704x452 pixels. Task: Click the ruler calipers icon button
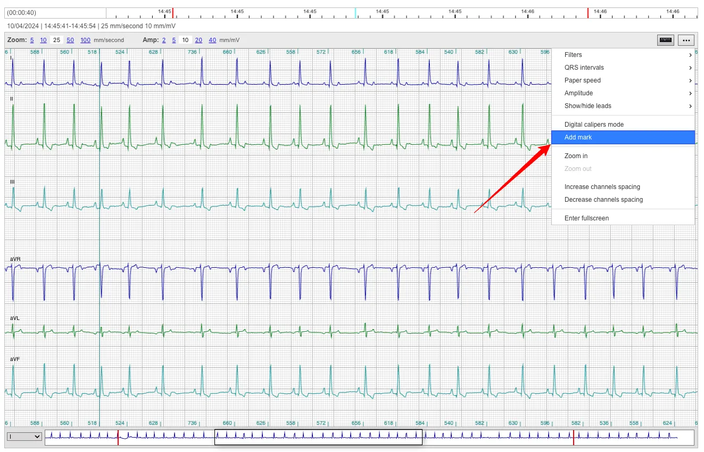click(x=665, y=40)
